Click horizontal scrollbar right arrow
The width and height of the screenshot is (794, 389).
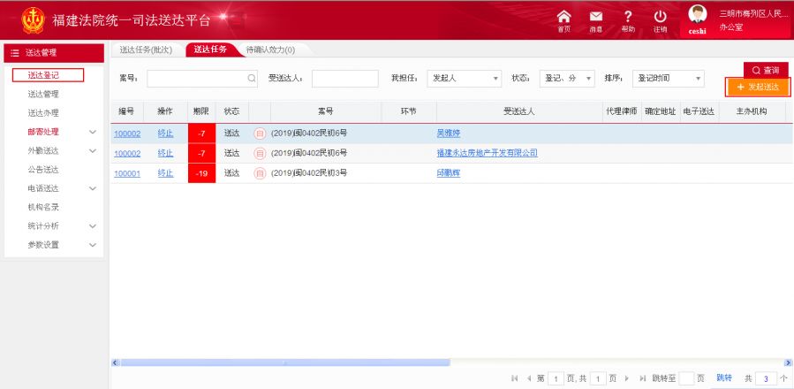tap(788, 362)
